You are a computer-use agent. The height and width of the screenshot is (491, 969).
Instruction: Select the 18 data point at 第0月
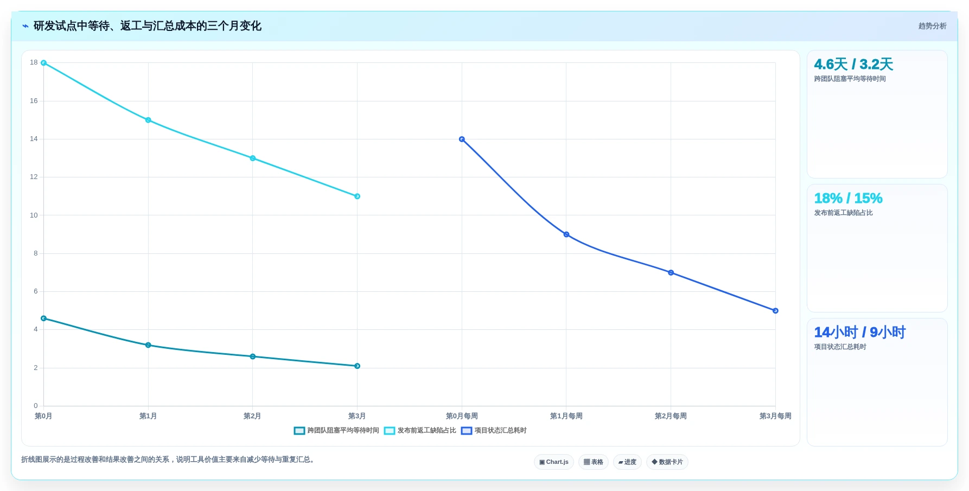pyautogui.click(x=44, y=63)
